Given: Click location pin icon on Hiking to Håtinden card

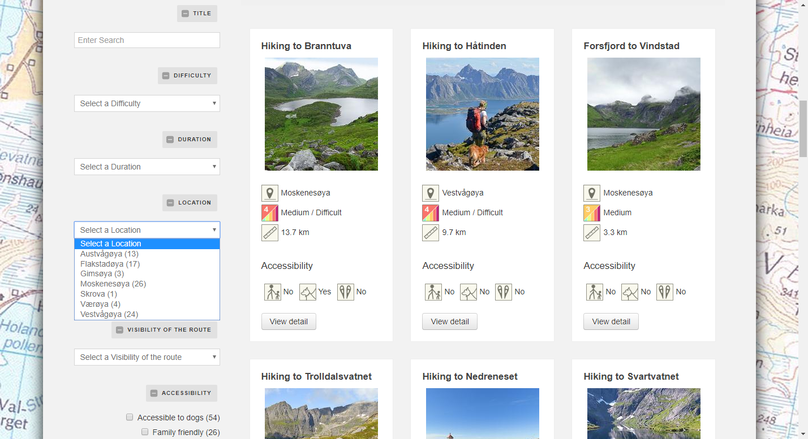Looking at the screenshot, I should point(431,193).
